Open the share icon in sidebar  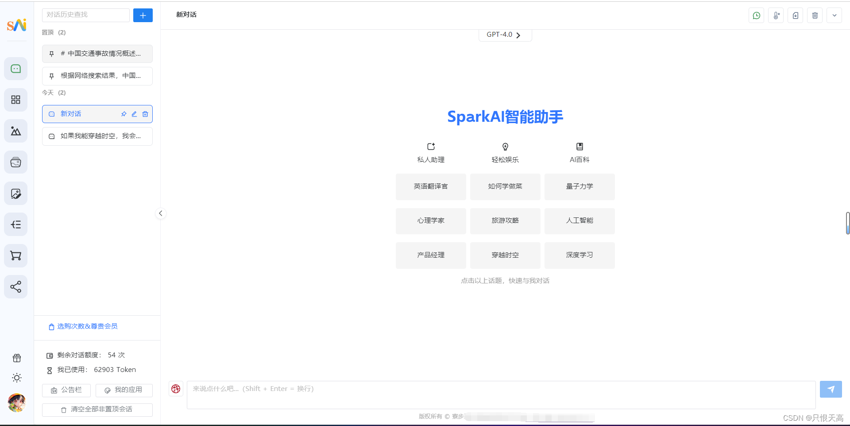click(16, 287)
